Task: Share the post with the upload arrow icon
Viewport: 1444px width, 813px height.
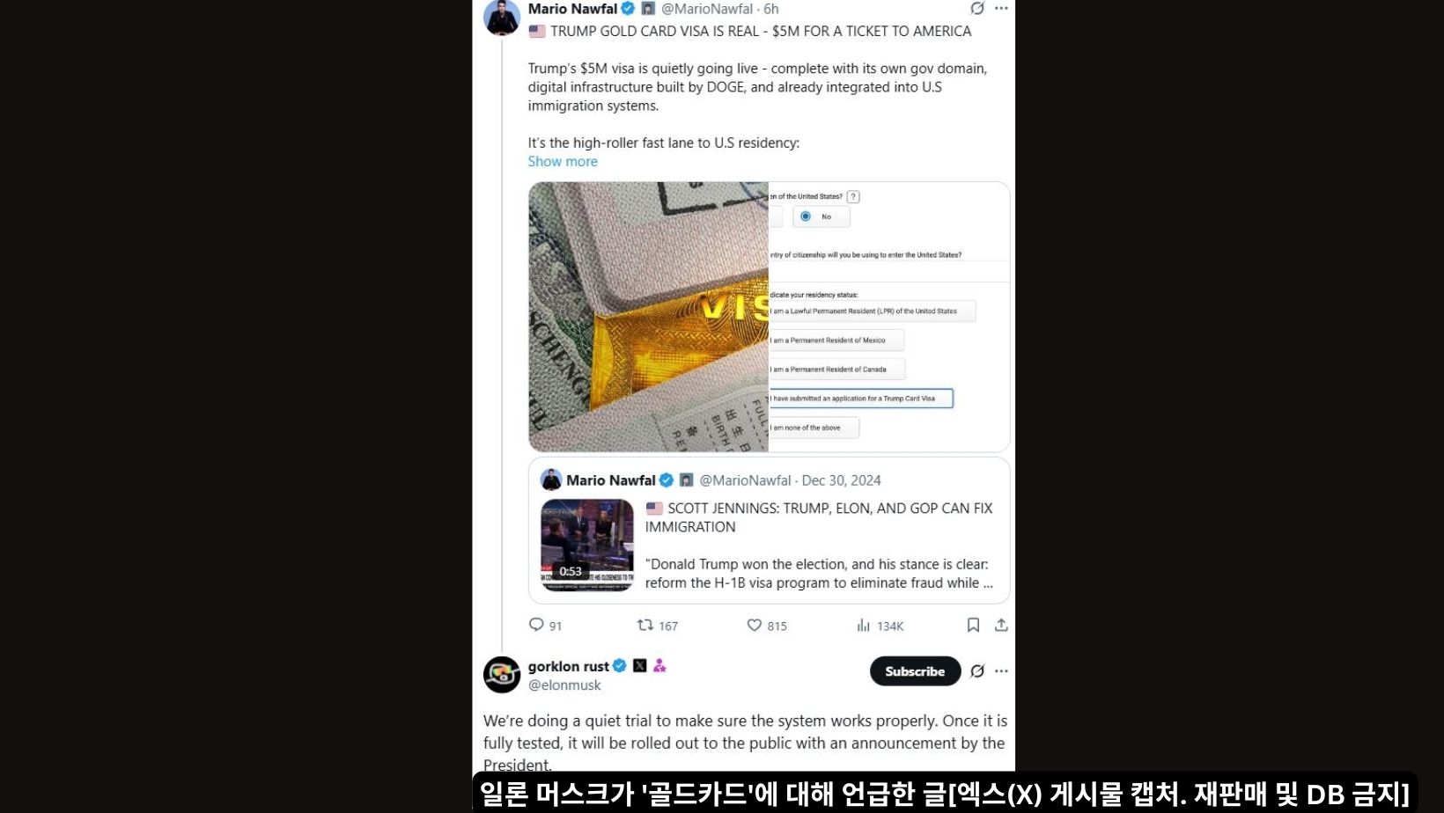Action: 1001,625
